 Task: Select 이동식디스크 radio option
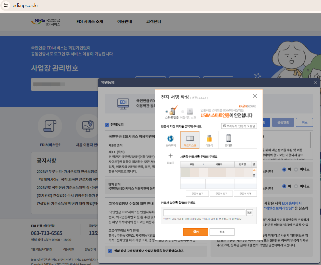click(x=183, y=111)
